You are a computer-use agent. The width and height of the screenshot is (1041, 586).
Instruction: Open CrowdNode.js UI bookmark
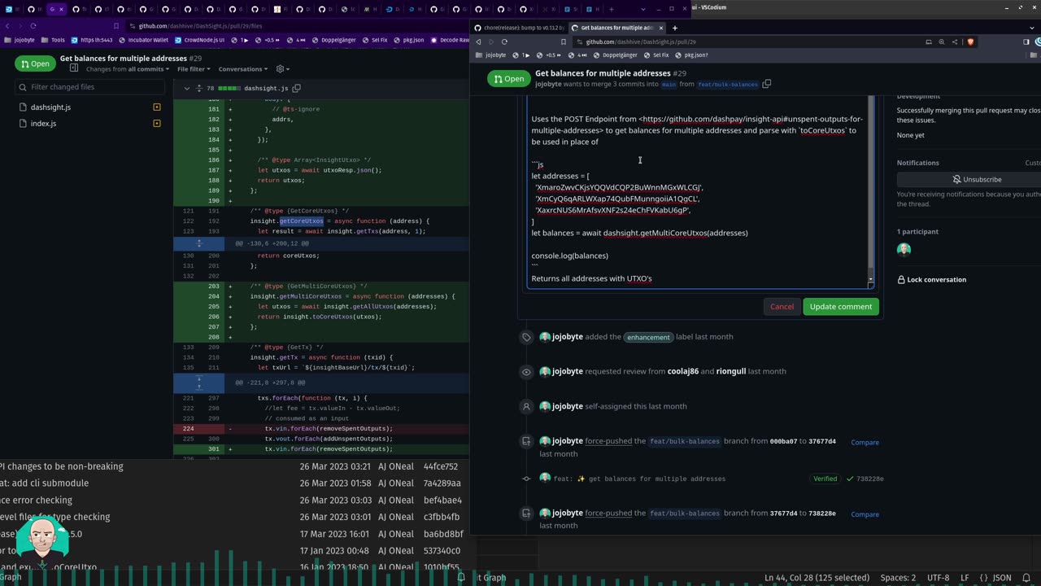[x=198, y=40]
